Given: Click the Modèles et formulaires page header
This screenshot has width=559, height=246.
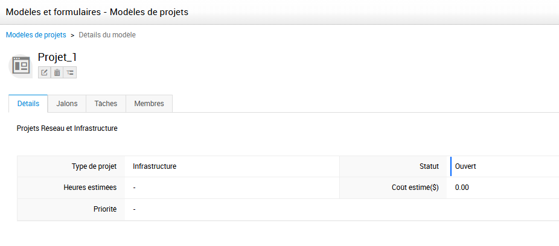Looking at the screenshot, I should point(97,12).
